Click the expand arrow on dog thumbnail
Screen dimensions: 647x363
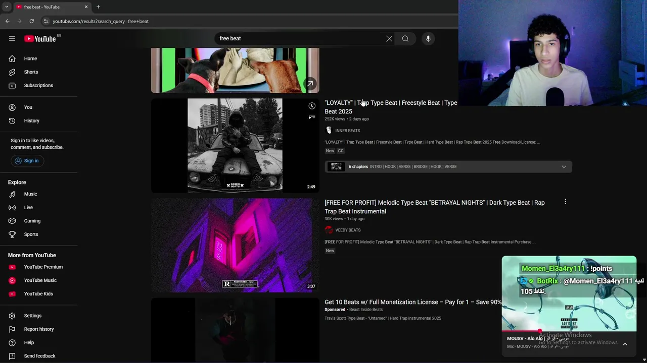310,83
